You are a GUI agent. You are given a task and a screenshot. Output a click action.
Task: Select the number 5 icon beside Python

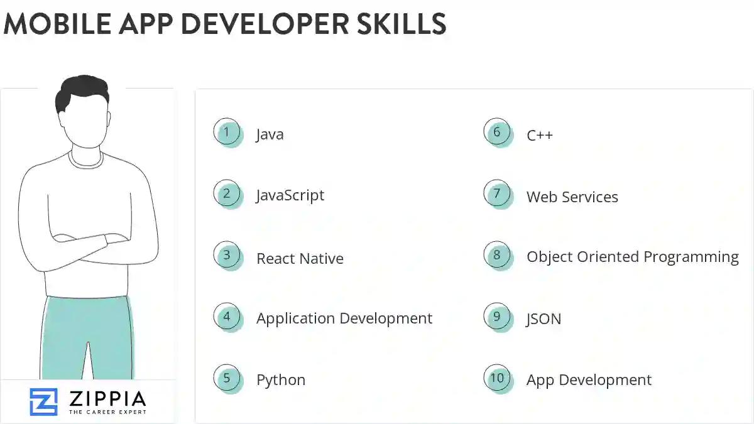click(227, 379)
